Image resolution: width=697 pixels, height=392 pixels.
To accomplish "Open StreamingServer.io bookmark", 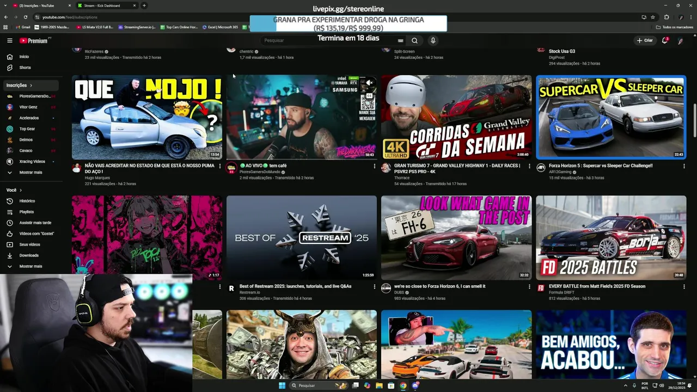I will pyautogui.click(x=137, y=27).
